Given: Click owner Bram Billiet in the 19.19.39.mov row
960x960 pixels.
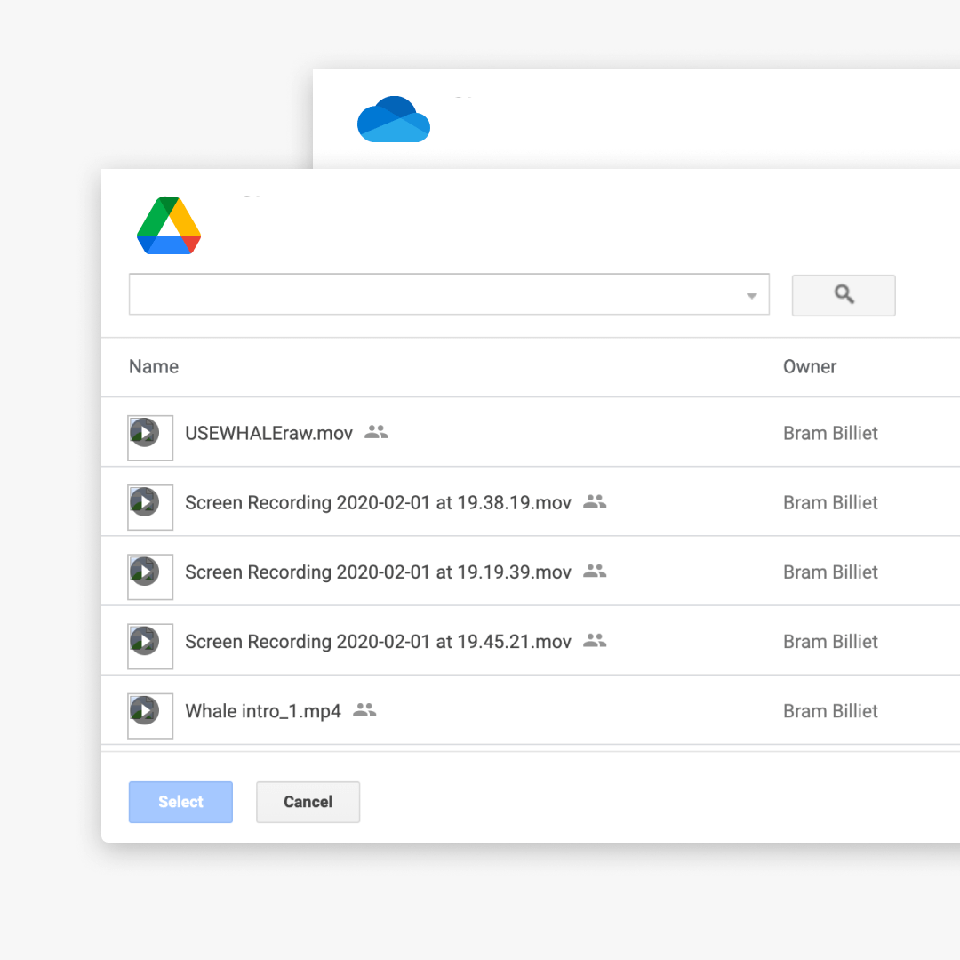Looking at the screenshot, I should tap(830, 572).
